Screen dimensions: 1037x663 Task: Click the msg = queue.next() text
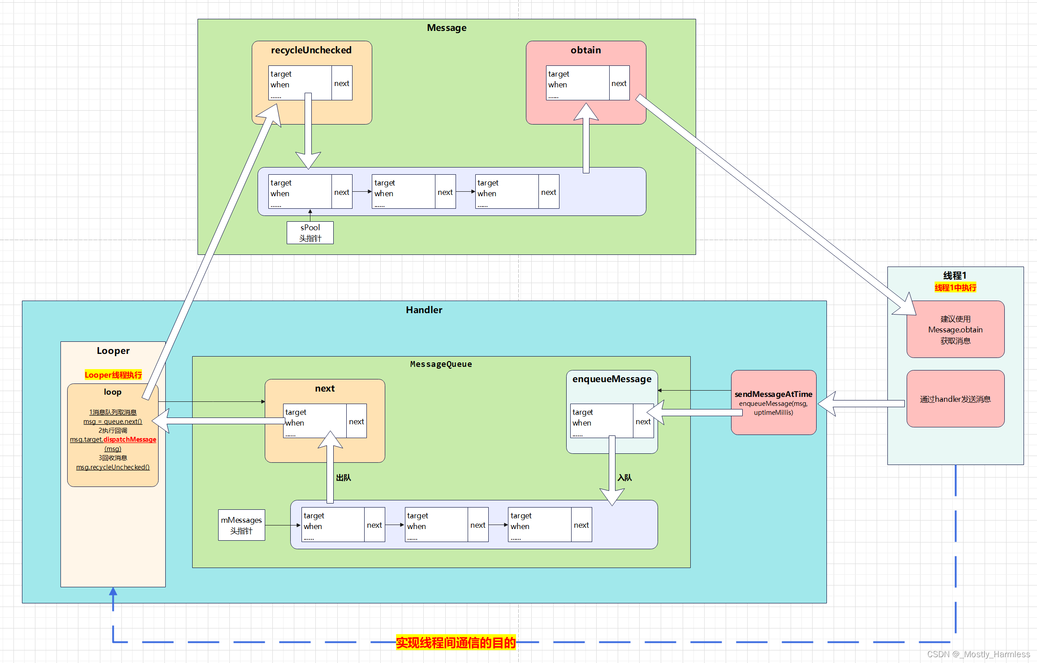coord(113,422)
